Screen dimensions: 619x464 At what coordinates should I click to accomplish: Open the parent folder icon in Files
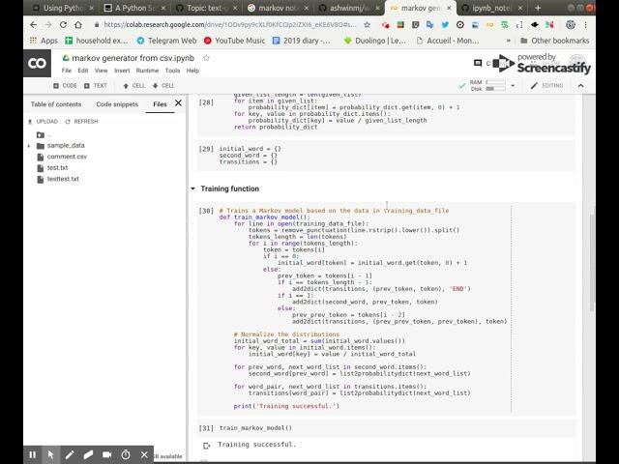tap(41, 135)
